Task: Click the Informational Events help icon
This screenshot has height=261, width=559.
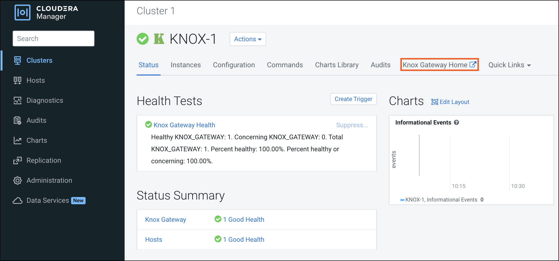Action: pyautogui.click(x=456, y=122)
